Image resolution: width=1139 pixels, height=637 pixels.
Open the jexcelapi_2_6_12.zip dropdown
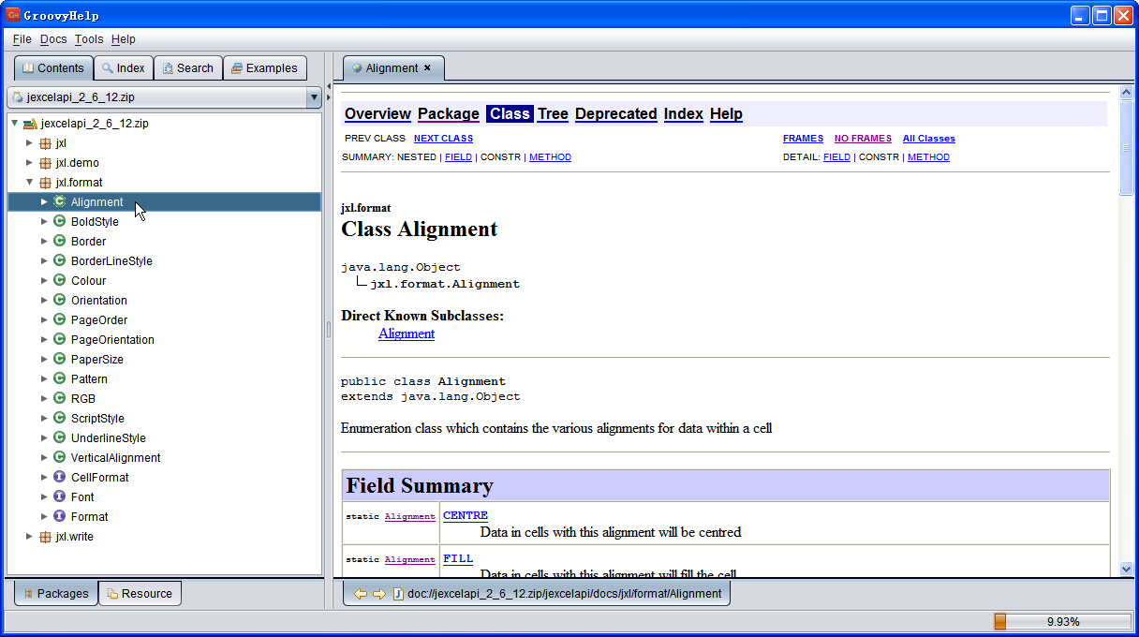[314, 96]
